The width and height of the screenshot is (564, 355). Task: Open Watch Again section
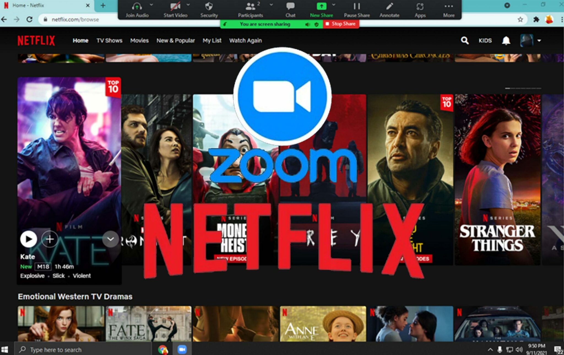[245, 40]
